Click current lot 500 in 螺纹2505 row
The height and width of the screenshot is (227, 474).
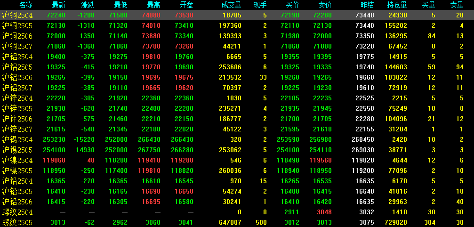pos(261,223)
